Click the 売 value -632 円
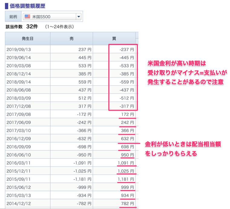Image resolution: width=230 pixels, height=209 pixels. 84,139
